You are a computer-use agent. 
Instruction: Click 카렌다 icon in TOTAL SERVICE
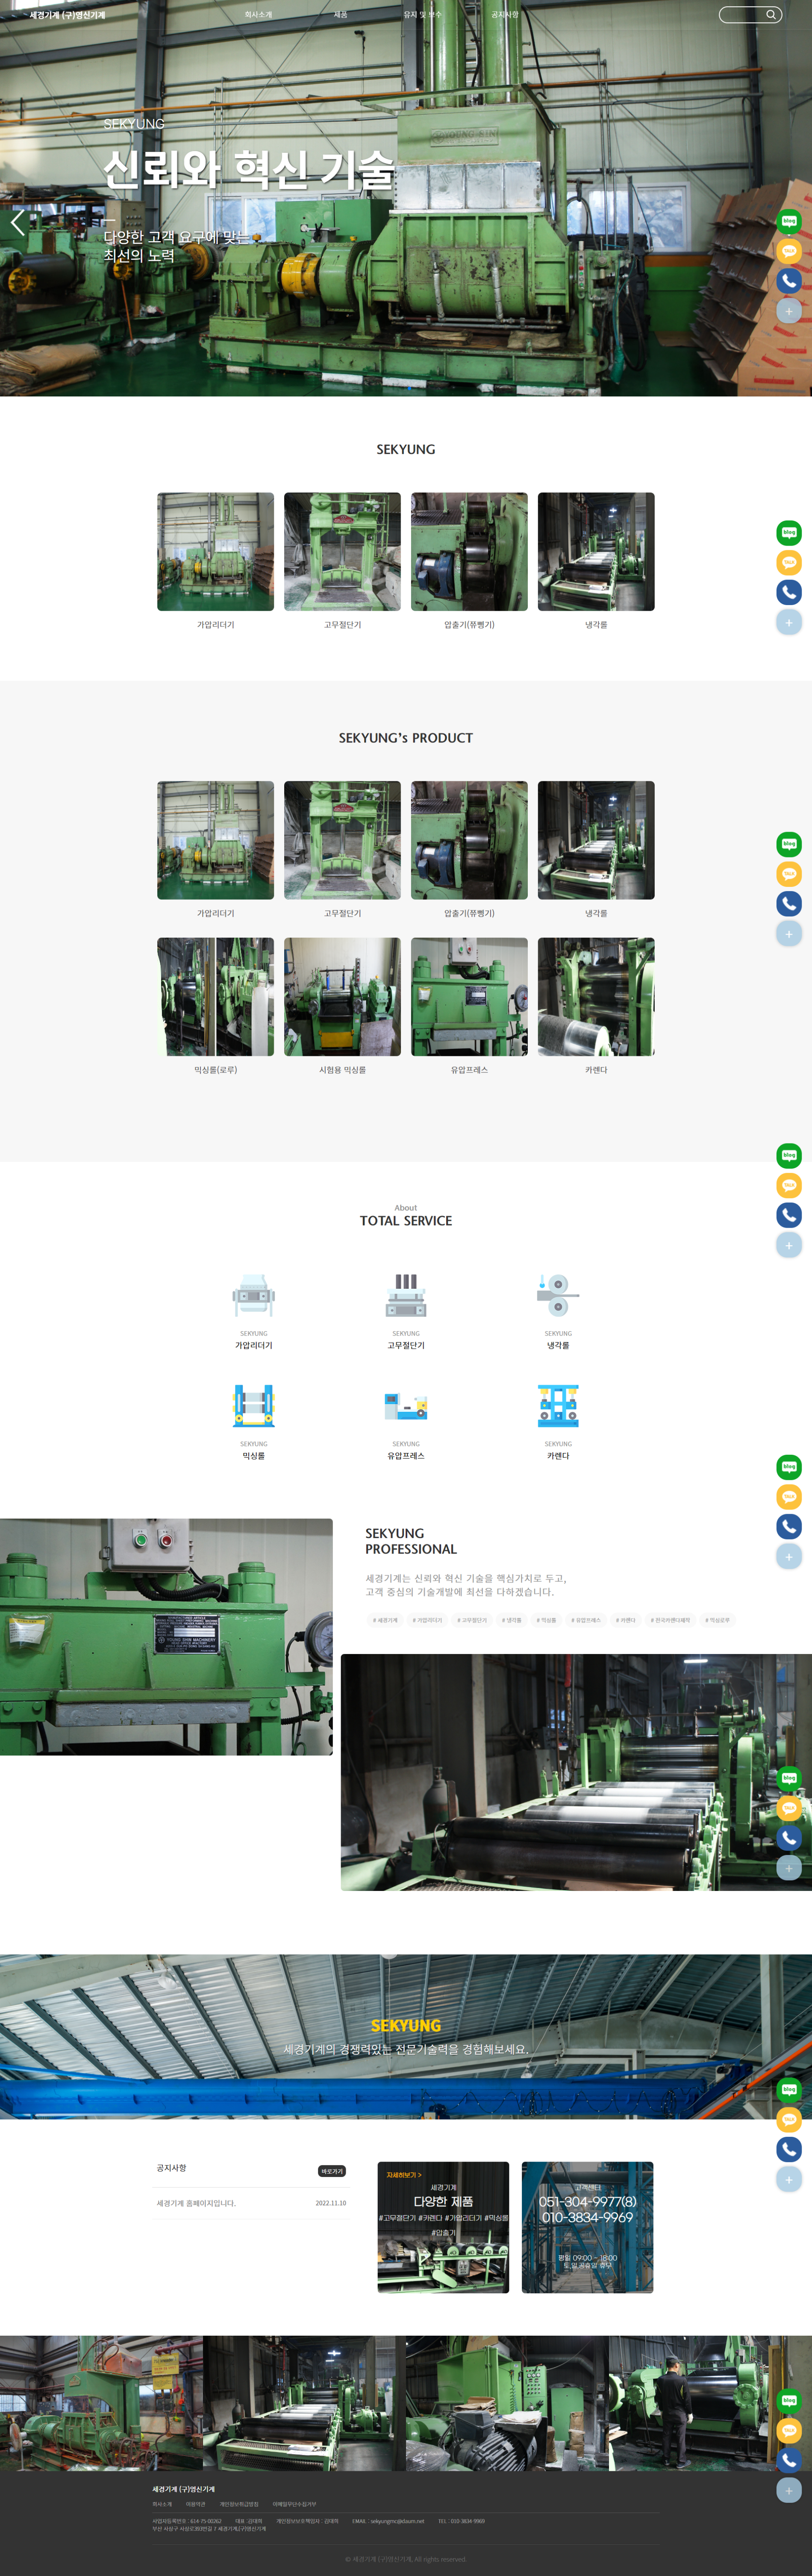pyautogui.click(x=558, y=1405)
